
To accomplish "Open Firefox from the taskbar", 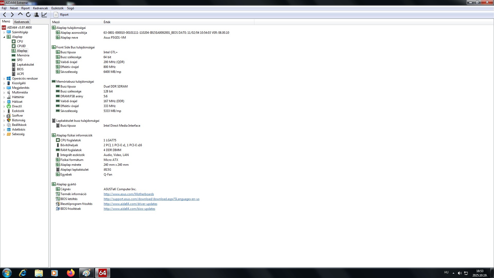I will click(70, 273).
